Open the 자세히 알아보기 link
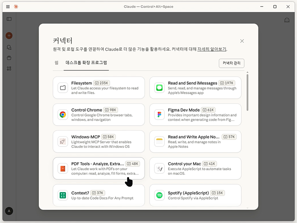This screenshot has width=297, height=223. [x=212, y=49]
